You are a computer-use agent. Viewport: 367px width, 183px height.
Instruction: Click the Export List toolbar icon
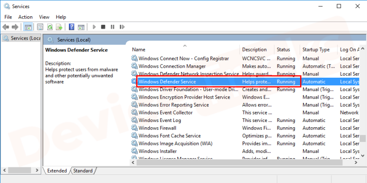[x=59, y=27]
